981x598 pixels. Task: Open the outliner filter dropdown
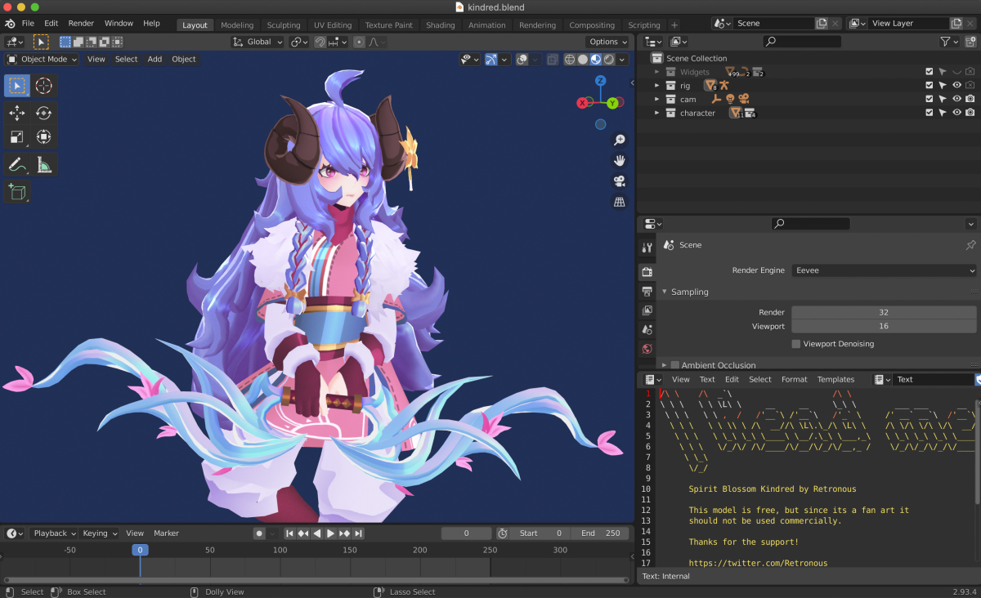point(949,42)
